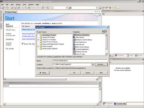Click the Open File toolbar icon
Image resolution: width=144 pixels, height=108 pixels.
point(12,8)
